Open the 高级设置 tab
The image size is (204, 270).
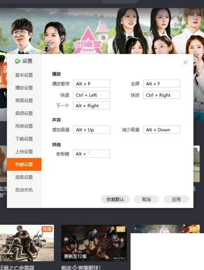coord(24,177)
